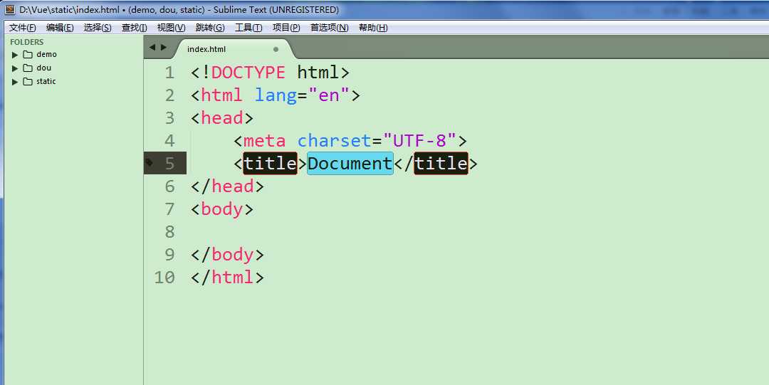The height and width of the screenshot is (385, 769).
Task: Click the selected Document text
Action: point(350,163)
